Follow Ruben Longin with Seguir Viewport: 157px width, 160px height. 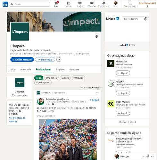pos(94,100)
